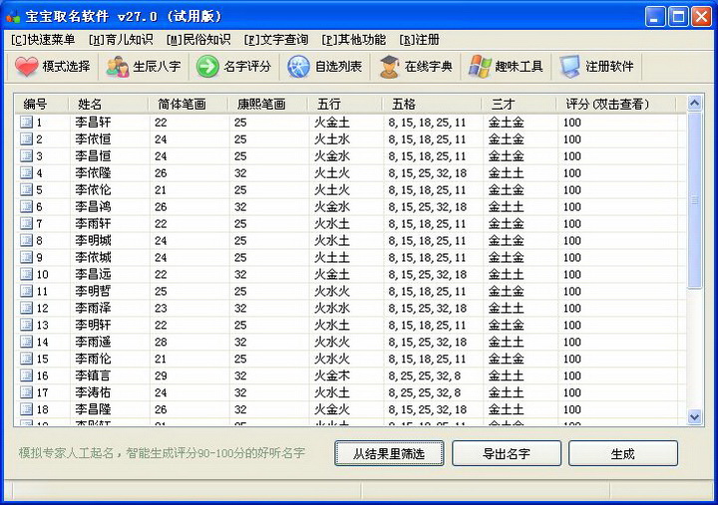718x505 pixels.
Task: Select the name 李明城
Action: tap(93, 241)
